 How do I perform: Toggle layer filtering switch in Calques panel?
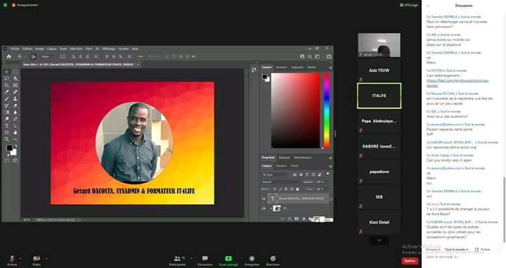coord(328,174)
